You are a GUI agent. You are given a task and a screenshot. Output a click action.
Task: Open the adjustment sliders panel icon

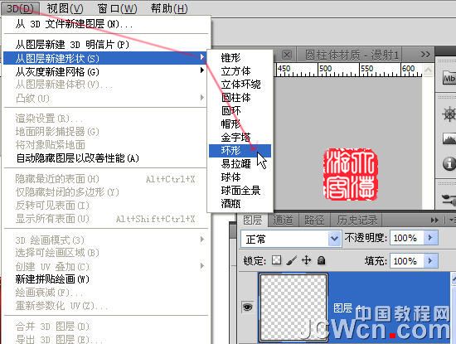coord(449,200)
